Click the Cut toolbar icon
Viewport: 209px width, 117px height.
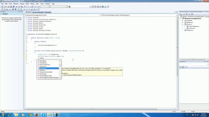[x=17, y=6]
